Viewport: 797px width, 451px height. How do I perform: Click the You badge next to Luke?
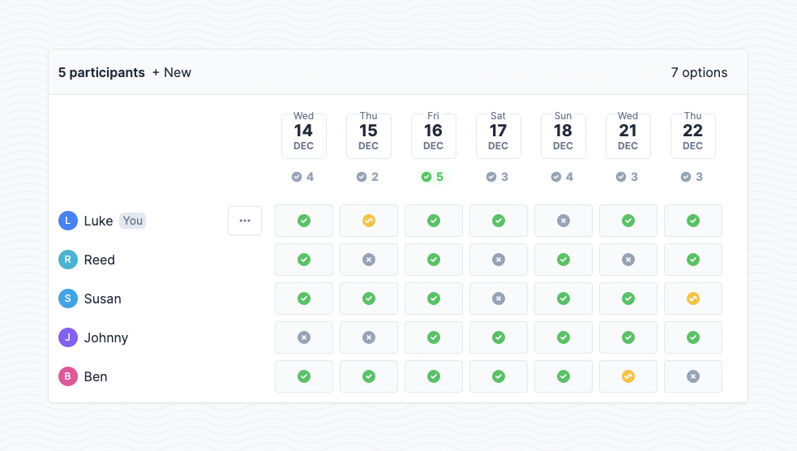click(133, 221)
